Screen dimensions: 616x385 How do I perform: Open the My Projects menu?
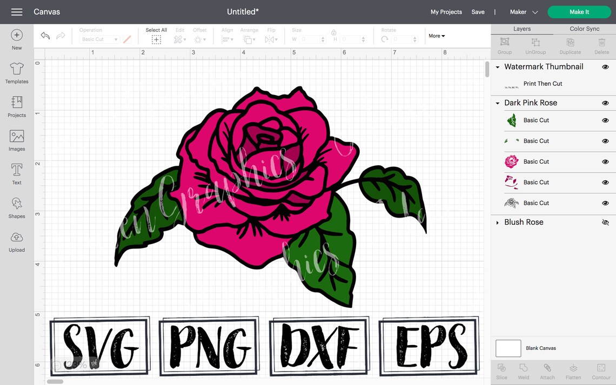point(446,11)
